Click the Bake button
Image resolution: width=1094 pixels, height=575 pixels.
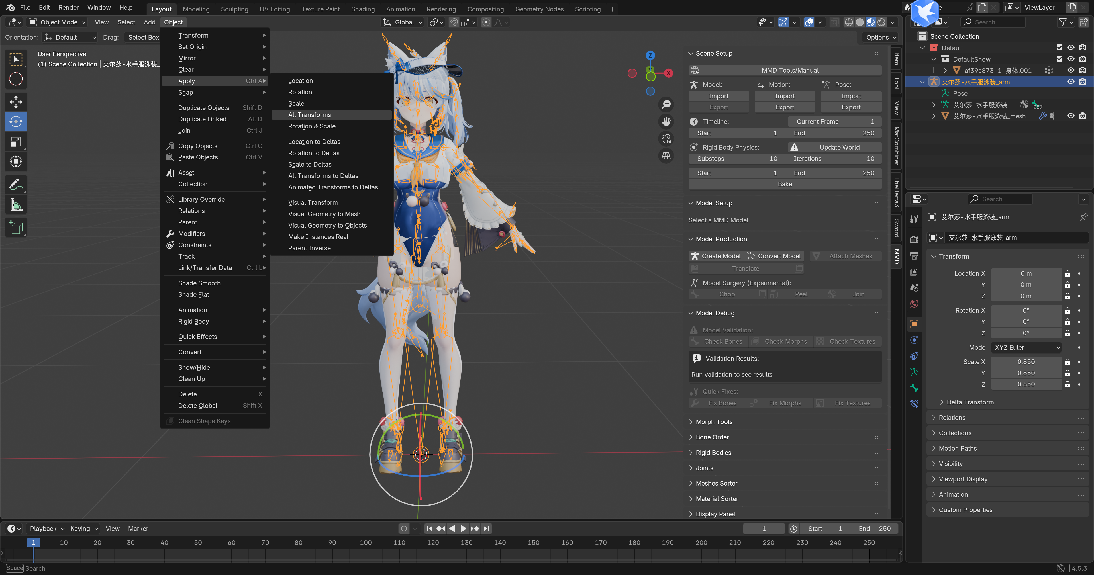coord(785,184)
